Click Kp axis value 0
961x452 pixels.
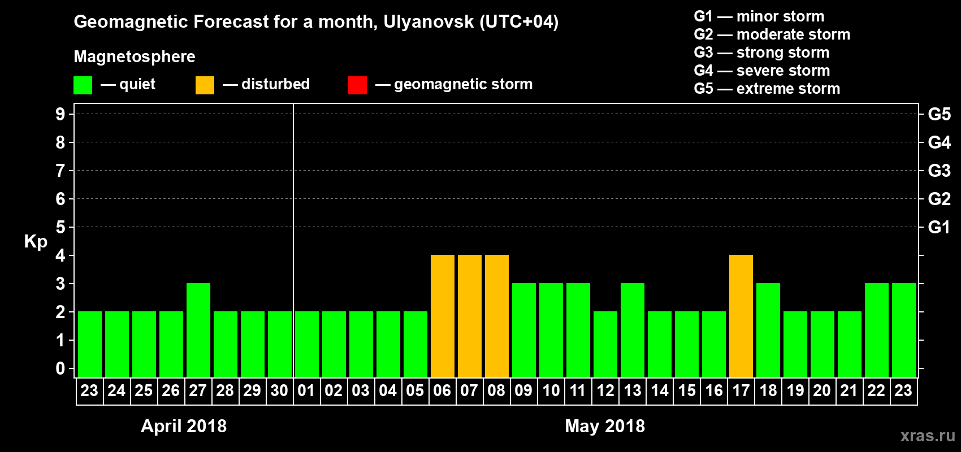coord(60,368)
